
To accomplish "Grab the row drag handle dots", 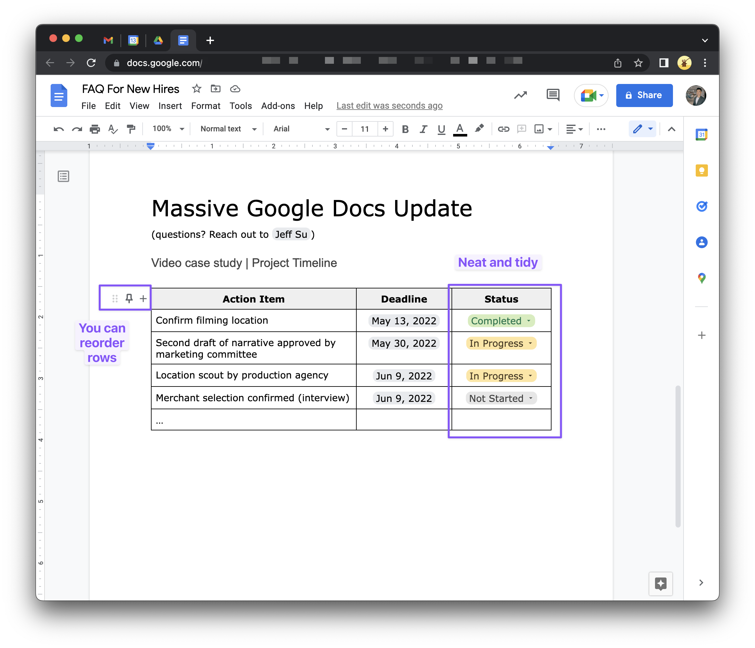I will click(115, 299).
